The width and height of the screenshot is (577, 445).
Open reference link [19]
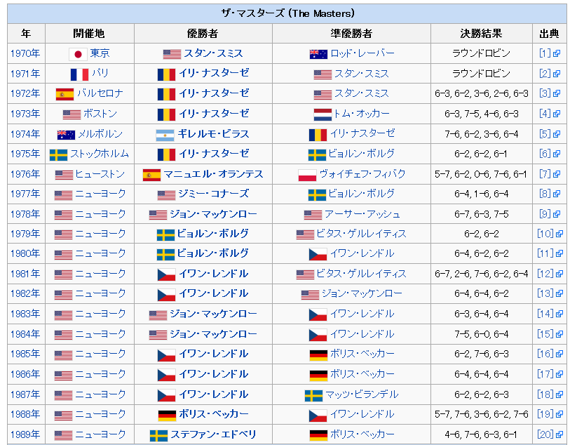[x=545, y=415]
